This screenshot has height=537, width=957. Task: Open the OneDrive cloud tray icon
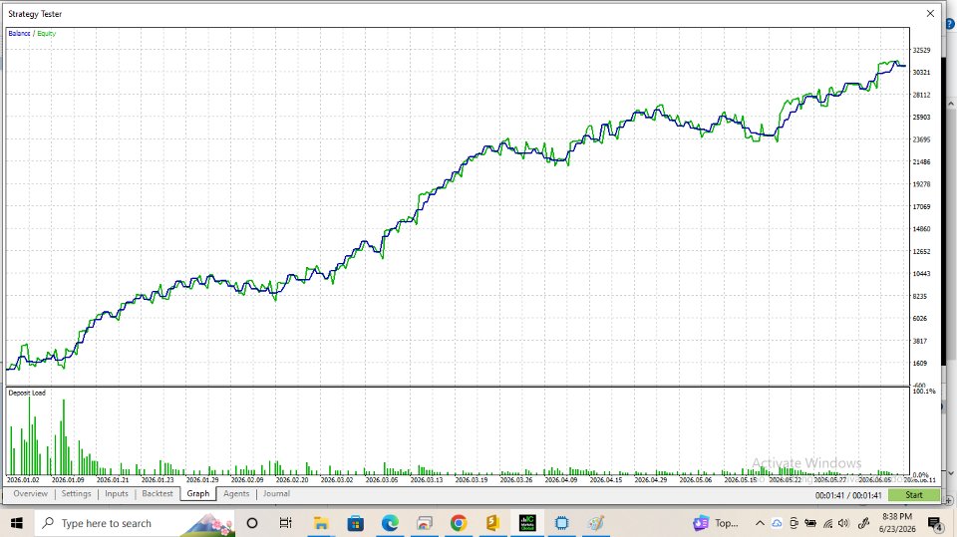777,523
